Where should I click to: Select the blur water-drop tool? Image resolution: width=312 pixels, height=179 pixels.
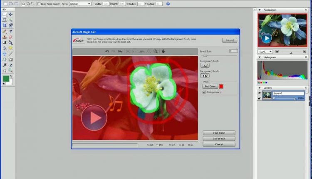(5, 48)
